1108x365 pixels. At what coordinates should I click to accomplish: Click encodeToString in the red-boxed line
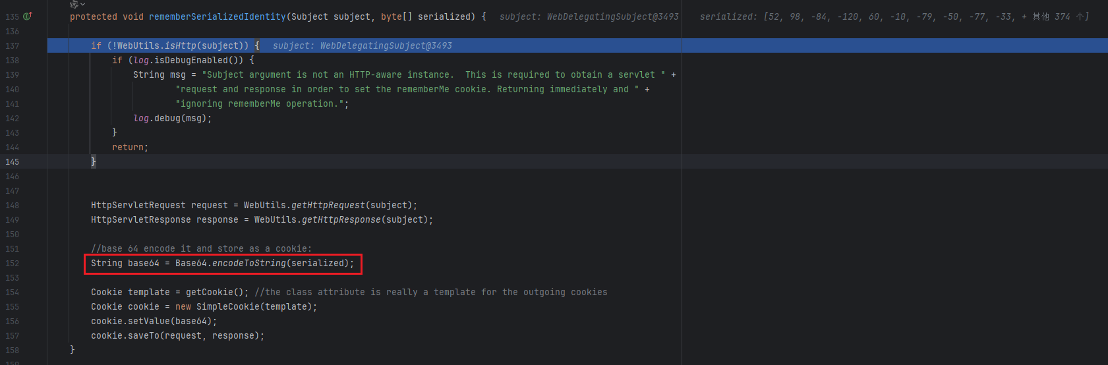[248, 263]
